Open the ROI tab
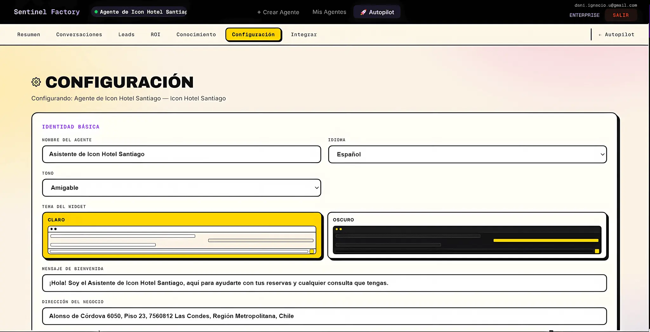650x332 pixels. 156,35
